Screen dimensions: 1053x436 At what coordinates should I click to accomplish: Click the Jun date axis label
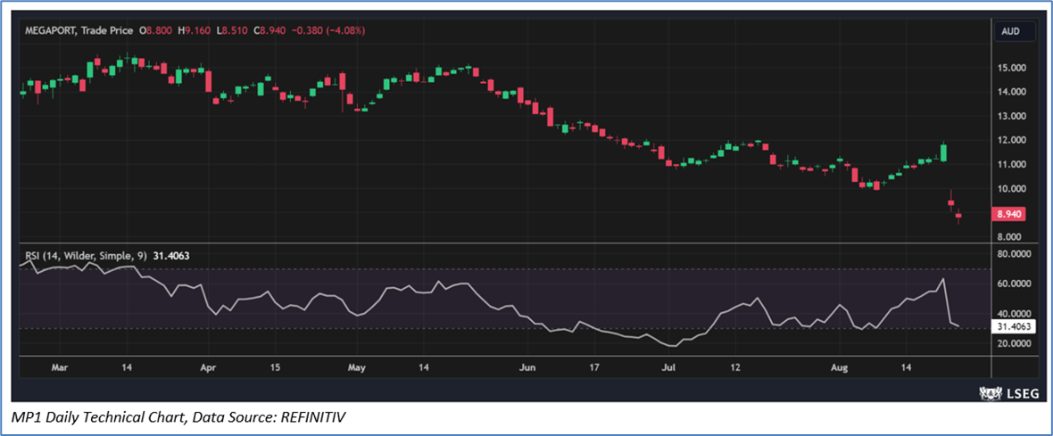tap(528, 367)
